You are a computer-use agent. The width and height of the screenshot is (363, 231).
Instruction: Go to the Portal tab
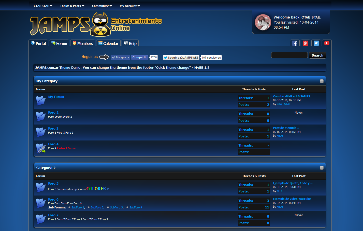(x=38, y=43)
